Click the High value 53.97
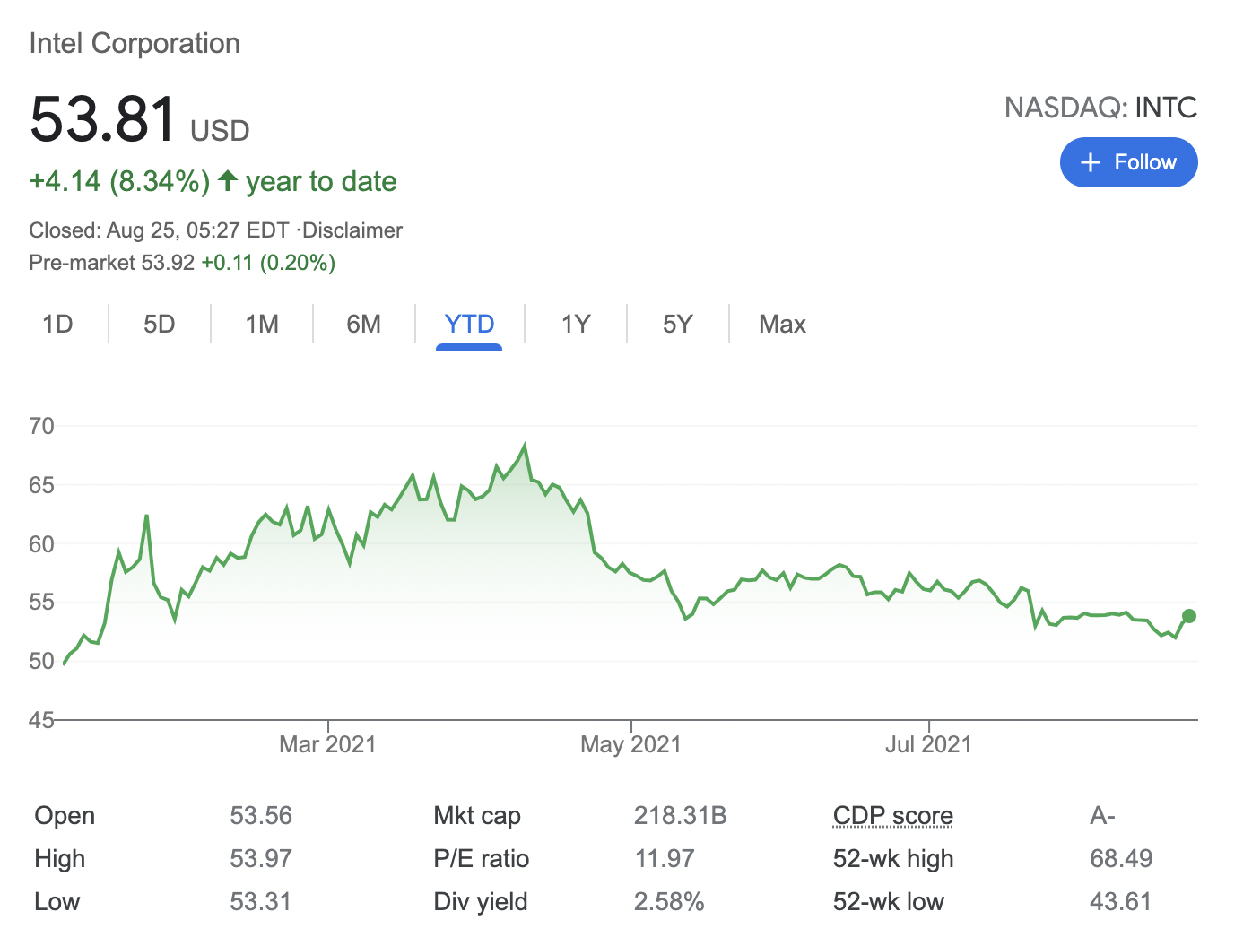 [261, 858]
